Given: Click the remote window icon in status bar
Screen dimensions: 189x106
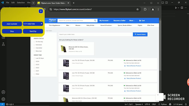Looking at the screenshot, I should click(2, 104).
